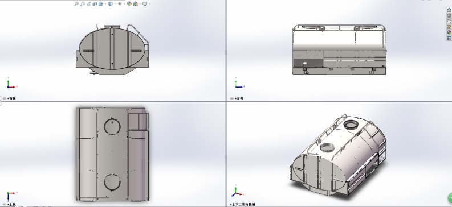Click the View Settings monitor icon
This screenshot has height=207, width=452.
(145, 4)
